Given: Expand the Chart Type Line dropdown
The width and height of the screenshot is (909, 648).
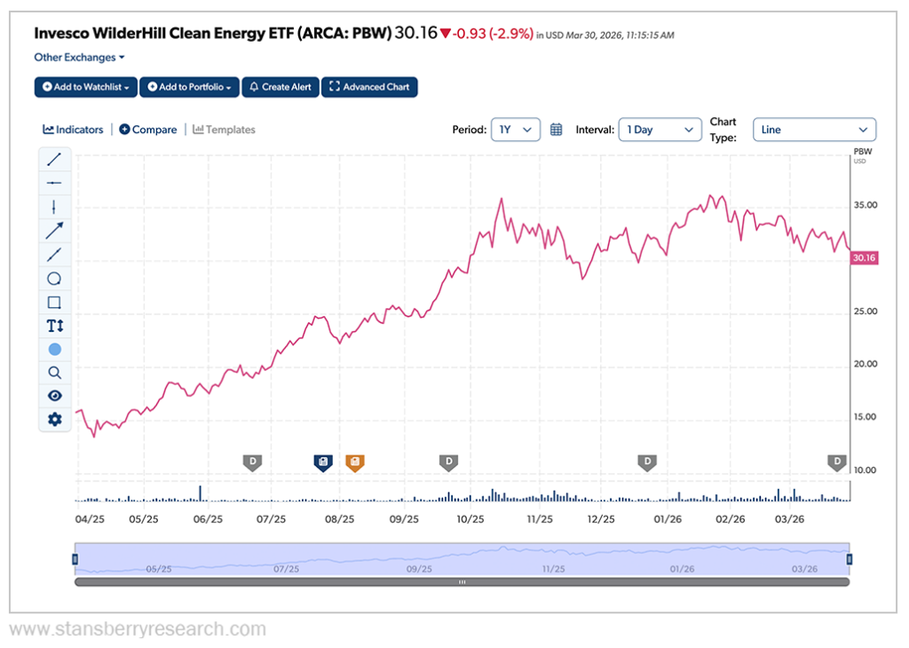Looking at the screenshot, I should click(814, 130).
